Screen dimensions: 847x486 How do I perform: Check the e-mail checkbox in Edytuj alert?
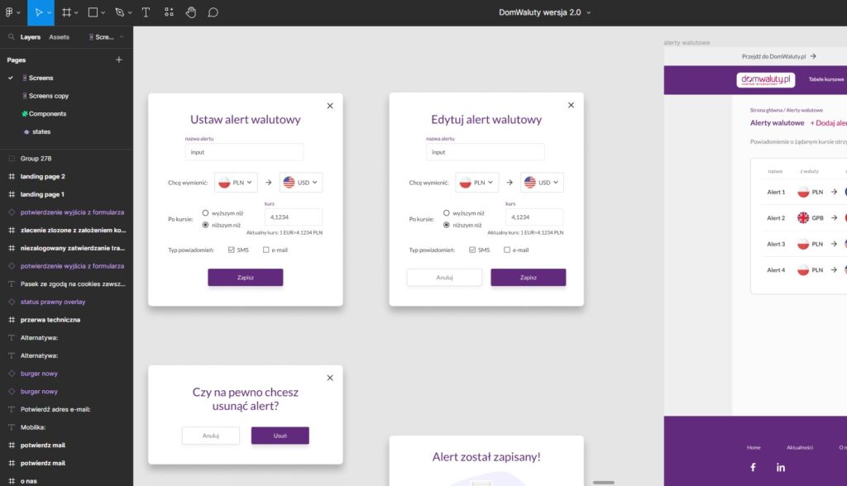(x=507, y=250)
